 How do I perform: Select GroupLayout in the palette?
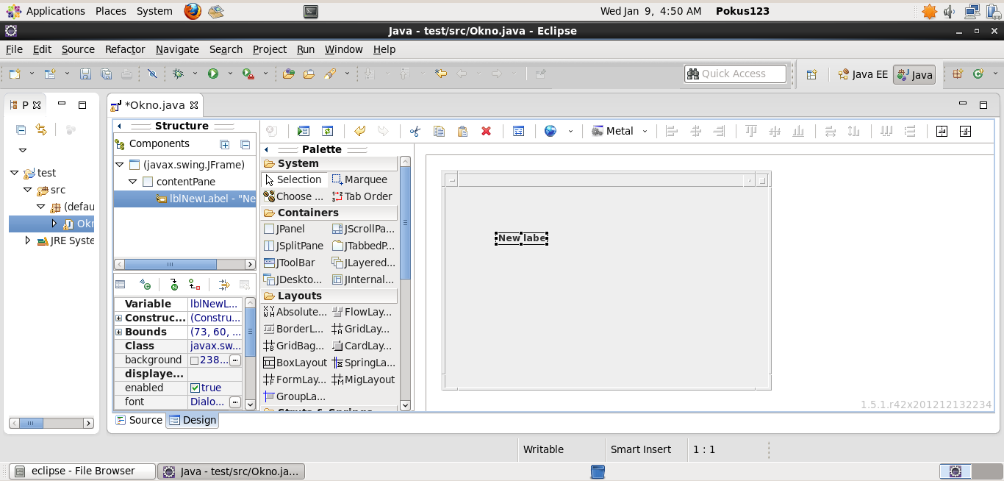point(295,396)
